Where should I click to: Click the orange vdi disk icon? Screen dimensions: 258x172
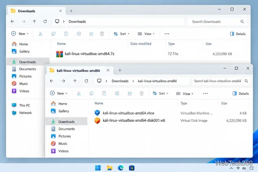(x=97, y=121)
